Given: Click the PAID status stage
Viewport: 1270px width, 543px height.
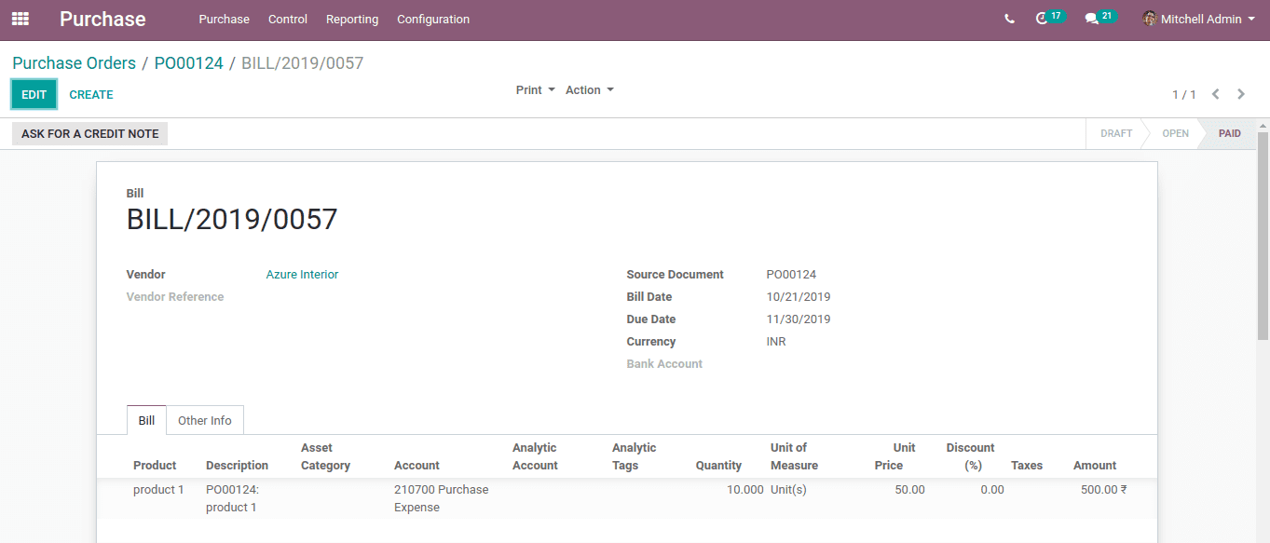Looking at the screenshot, I should (x=1230, y=134).
